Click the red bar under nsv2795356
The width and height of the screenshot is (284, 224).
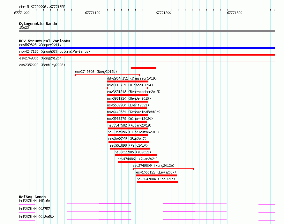[x=128, y=135]
